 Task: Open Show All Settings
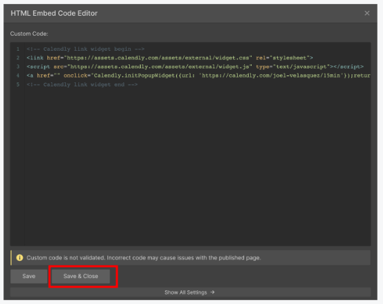(x=190, y=292)
